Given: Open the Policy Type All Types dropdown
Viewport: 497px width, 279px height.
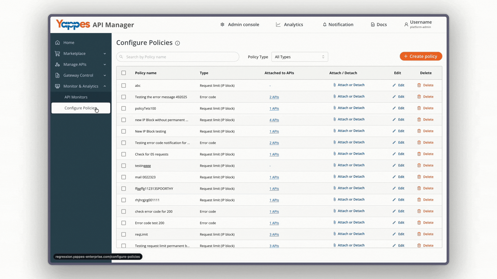Looking at the screenshot, I should [x=300, y=57].
